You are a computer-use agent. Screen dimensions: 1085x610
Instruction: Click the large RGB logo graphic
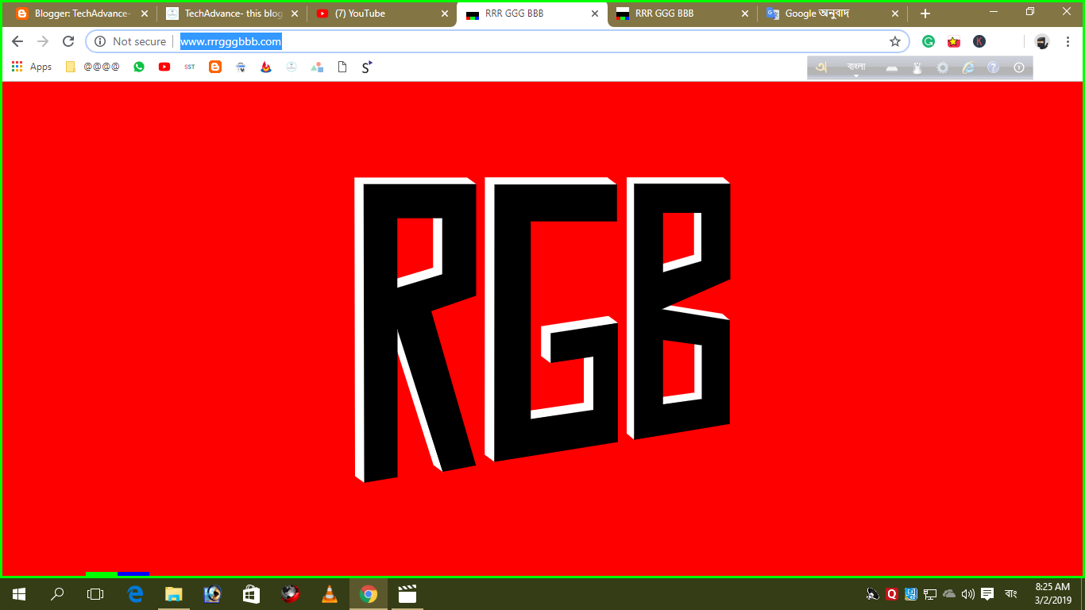click(542, 329)
